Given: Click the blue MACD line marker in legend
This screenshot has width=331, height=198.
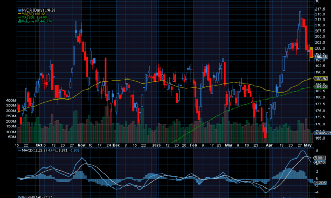Looking at the screenshot, I should 20,151.
